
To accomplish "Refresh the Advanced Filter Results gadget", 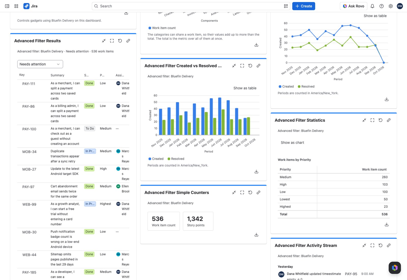I will click(120, 41).
